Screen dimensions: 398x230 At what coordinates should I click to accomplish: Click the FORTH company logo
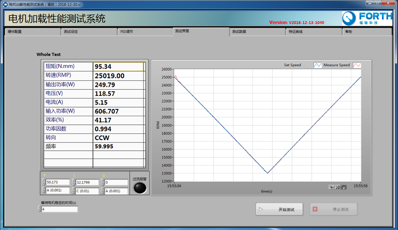367,18
